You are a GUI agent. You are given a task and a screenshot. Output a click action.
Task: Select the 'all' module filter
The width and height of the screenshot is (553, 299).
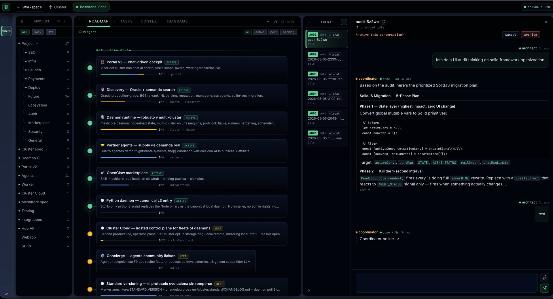click(x=25, y=32)
